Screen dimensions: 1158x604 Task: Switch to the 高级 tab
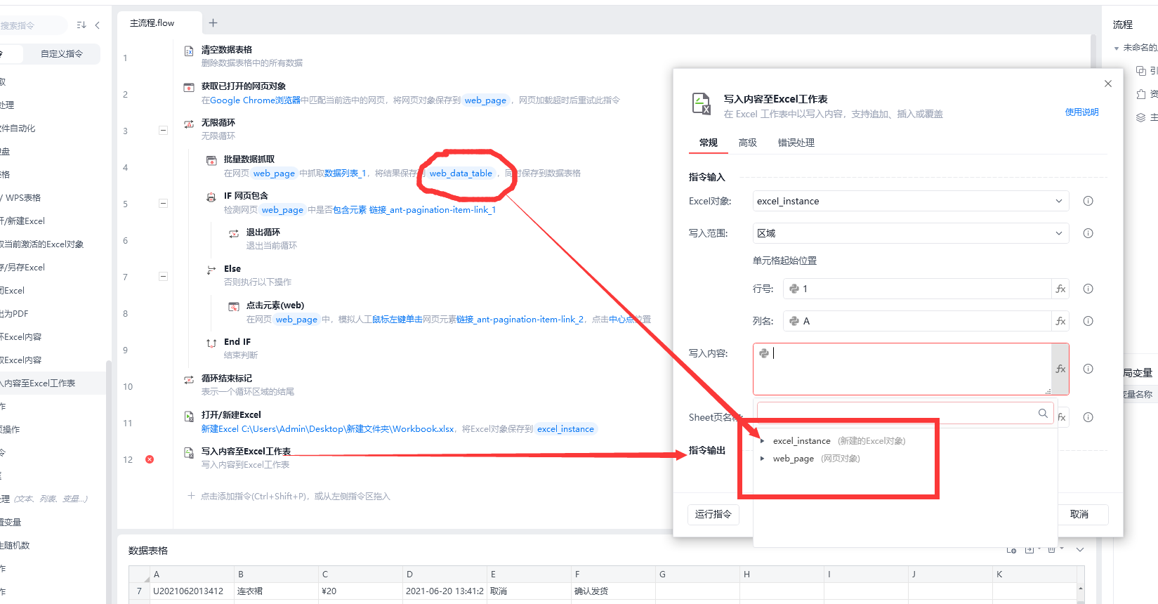pos(748,143)
